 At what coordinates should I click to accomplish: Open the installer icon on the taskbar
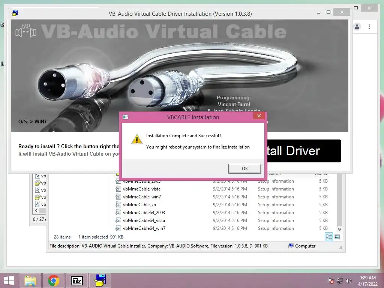pyautogui.click(x=100, y=280)
